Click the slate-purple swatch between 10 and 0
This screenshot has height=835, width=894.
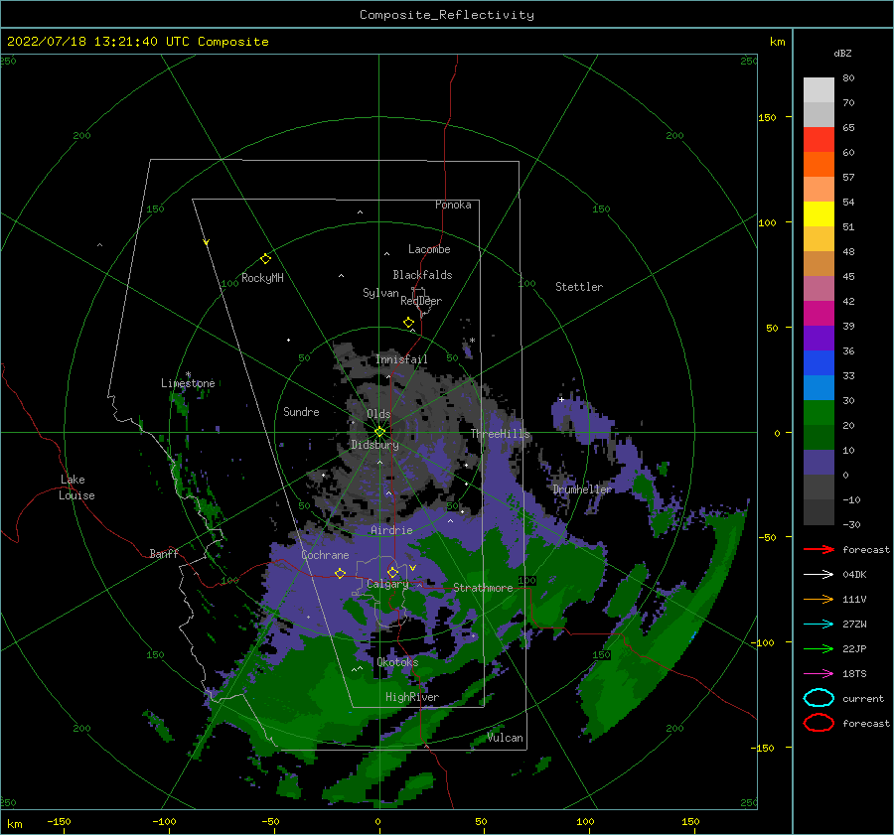click(819, 463)
